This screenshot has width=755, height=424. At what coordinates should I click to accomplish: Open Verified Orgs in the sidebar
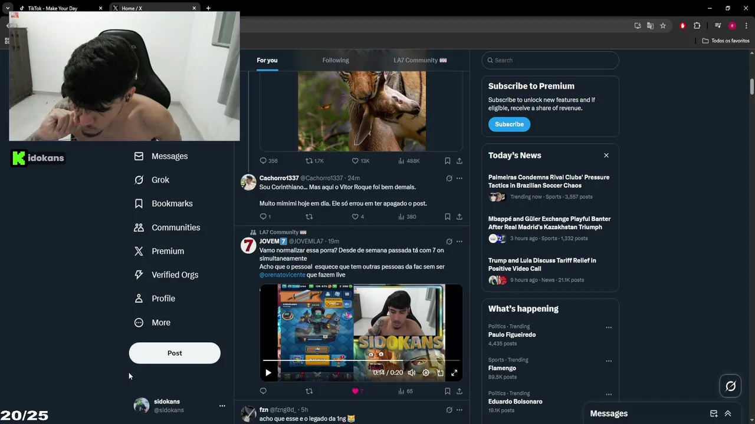click(x=166, y=274)
